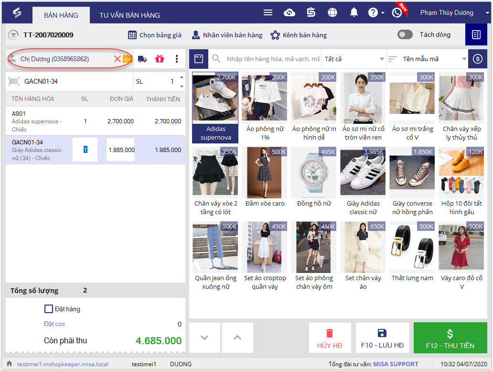Viewport: 493px width, 371px height.
Task: Click F10 - LƯU HĐ button
Action: [x=382, y=338]
